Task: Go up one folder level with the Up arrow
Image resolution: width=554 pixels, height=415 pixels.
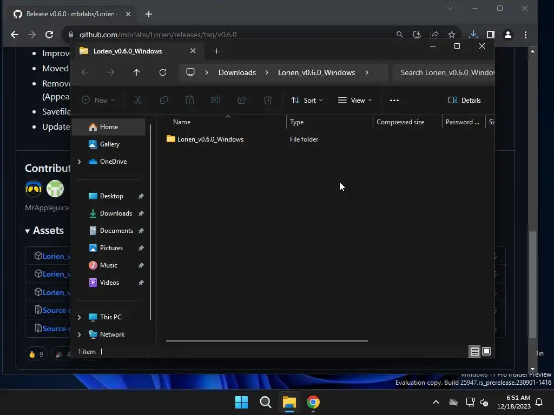Action: point(137,72)
